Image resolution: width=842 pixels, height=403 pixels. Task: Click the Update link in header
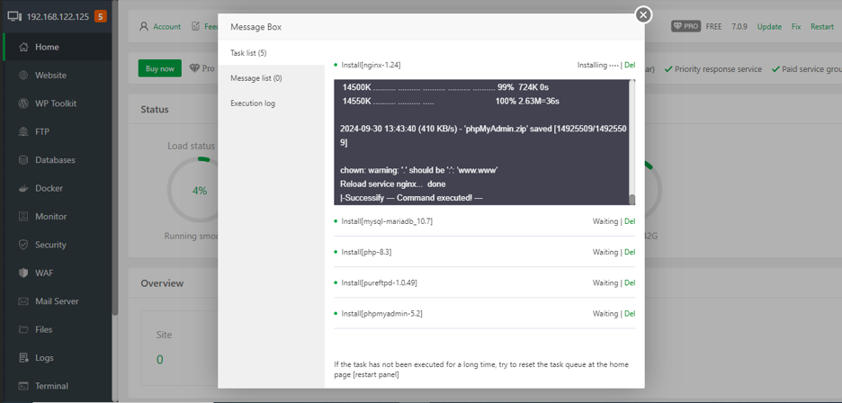[769, 26]
